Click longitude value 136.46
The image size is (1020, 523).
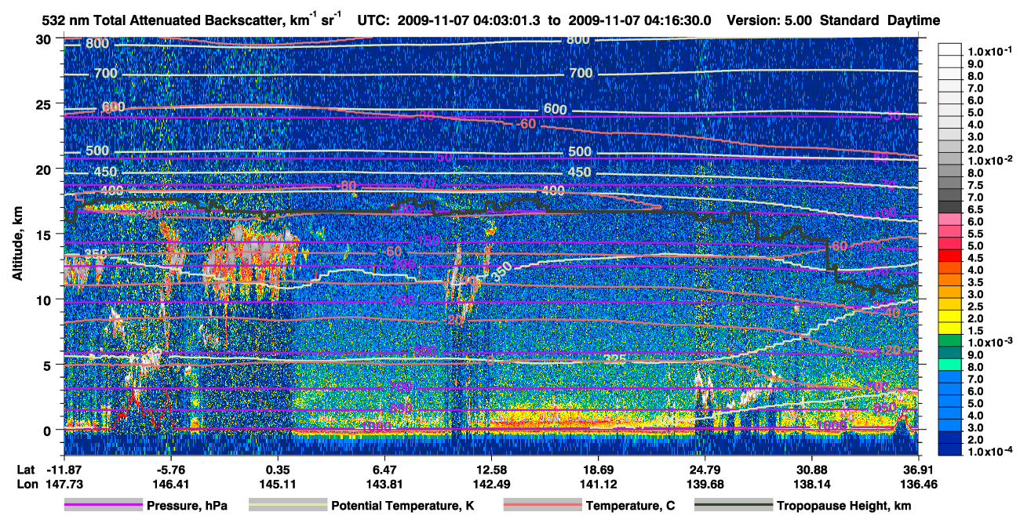click(x=918, y=485)
